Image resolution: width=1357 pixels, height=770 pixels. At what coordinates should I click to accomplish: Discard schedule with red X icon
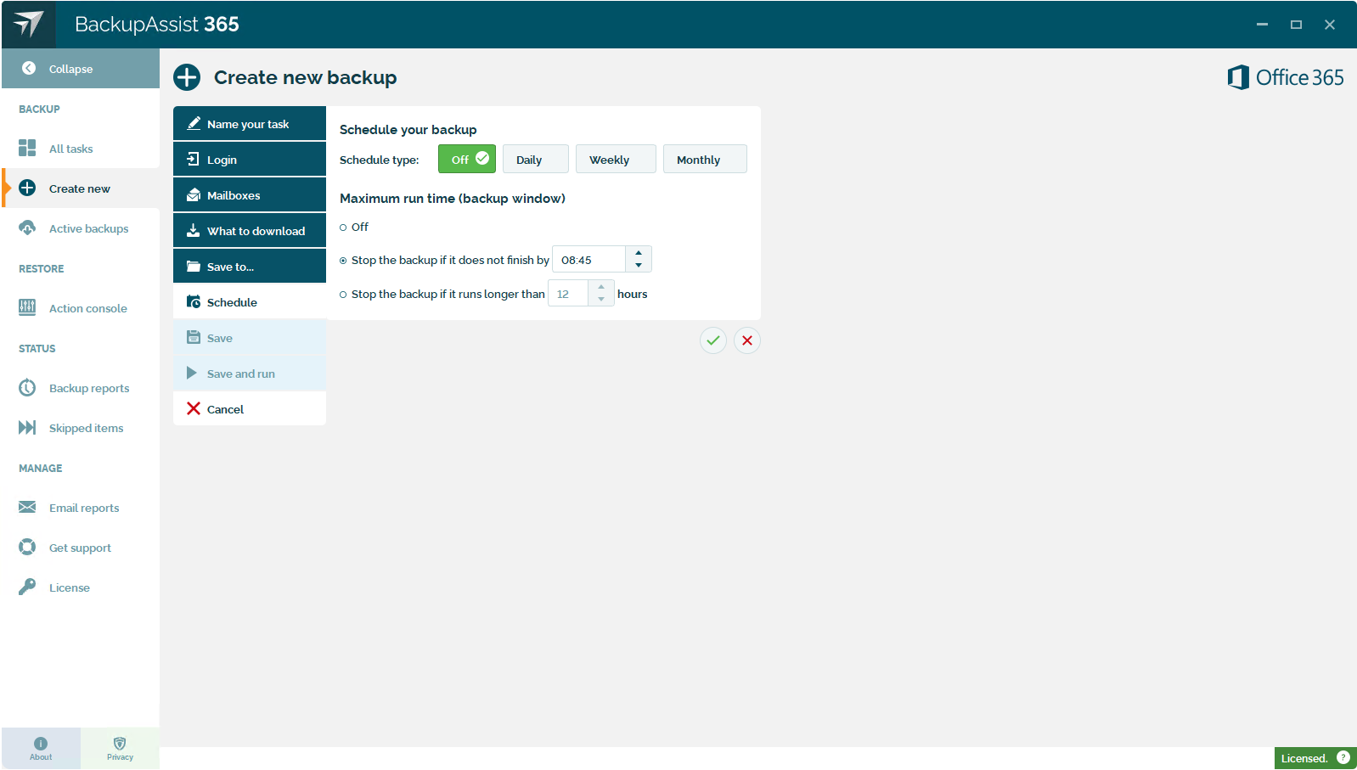tap(747, 340)
